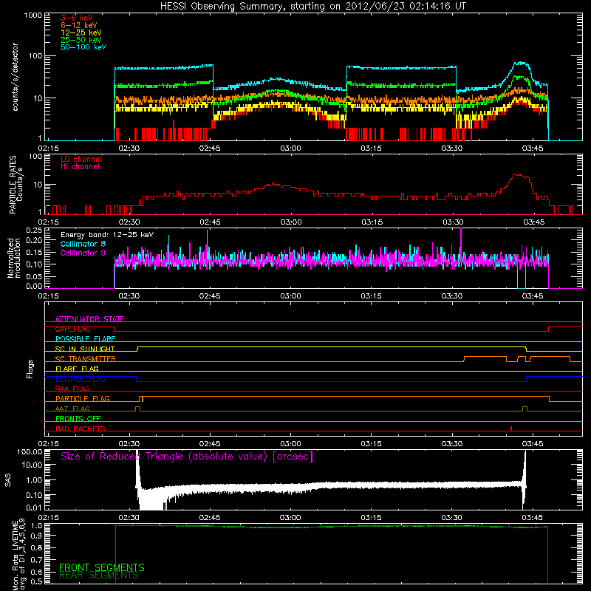Click the 50-100 keV peak near 03:43
The height and width of the screenshot is (591, 591).
[522, 64]
